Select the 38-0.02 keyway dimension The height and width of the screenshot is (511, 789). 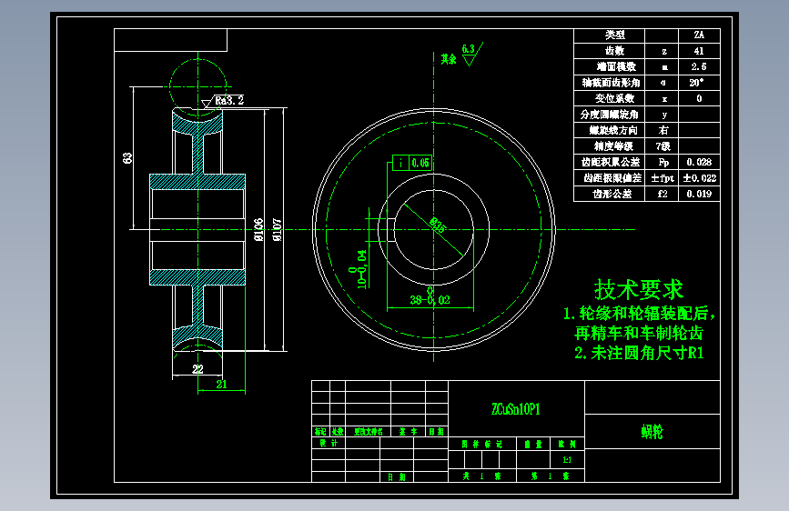430,300
